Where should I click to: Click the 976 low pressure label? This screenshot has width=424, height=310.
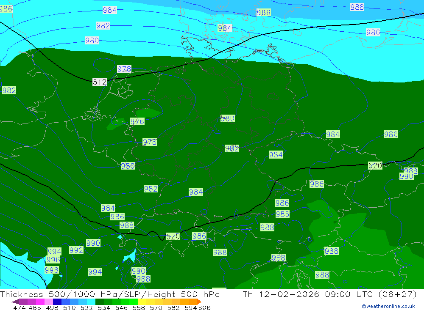137,122
